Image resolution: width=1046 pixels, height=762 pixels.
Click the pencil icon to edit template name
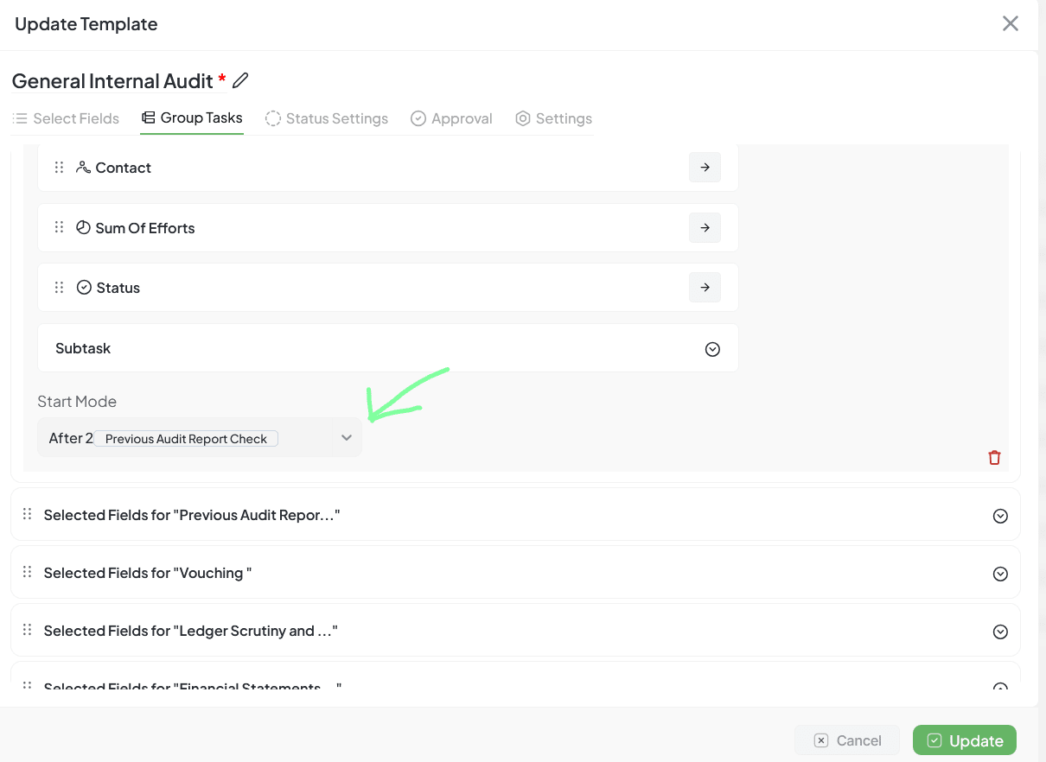240,80
